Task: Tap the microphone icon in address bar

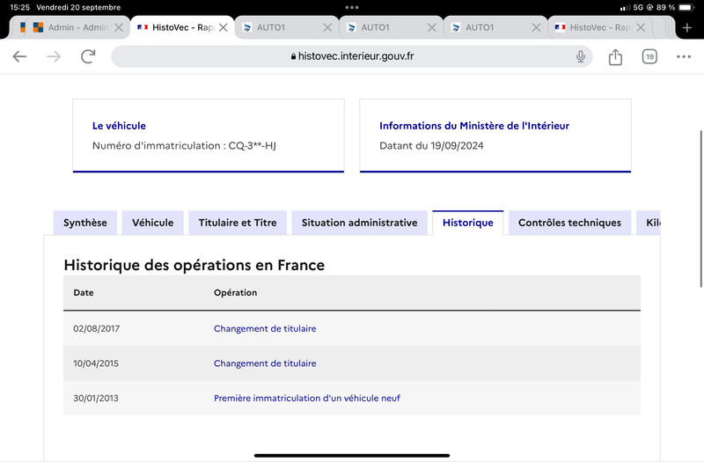Action: (x=581, y=56)
